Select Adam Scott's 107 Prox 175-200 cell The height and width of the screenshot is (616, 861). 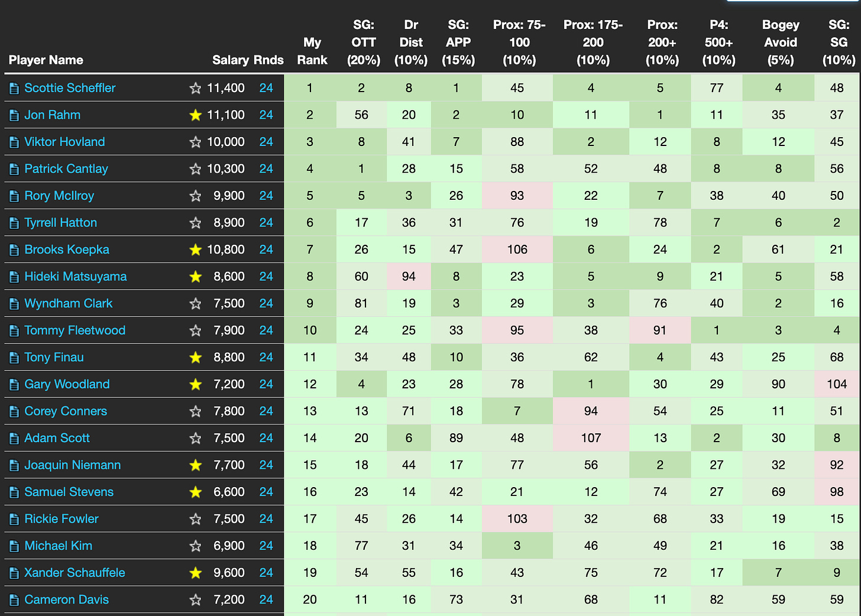coord(591,438)
